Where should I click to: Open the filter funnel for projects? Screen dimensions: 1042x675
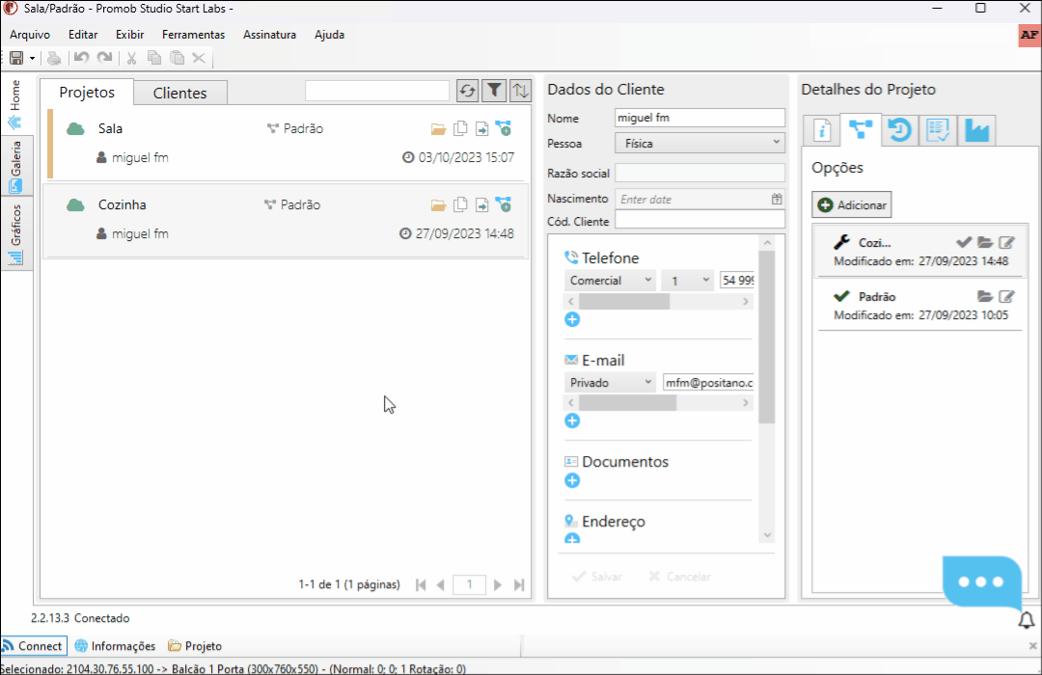(x=494, y=91)
